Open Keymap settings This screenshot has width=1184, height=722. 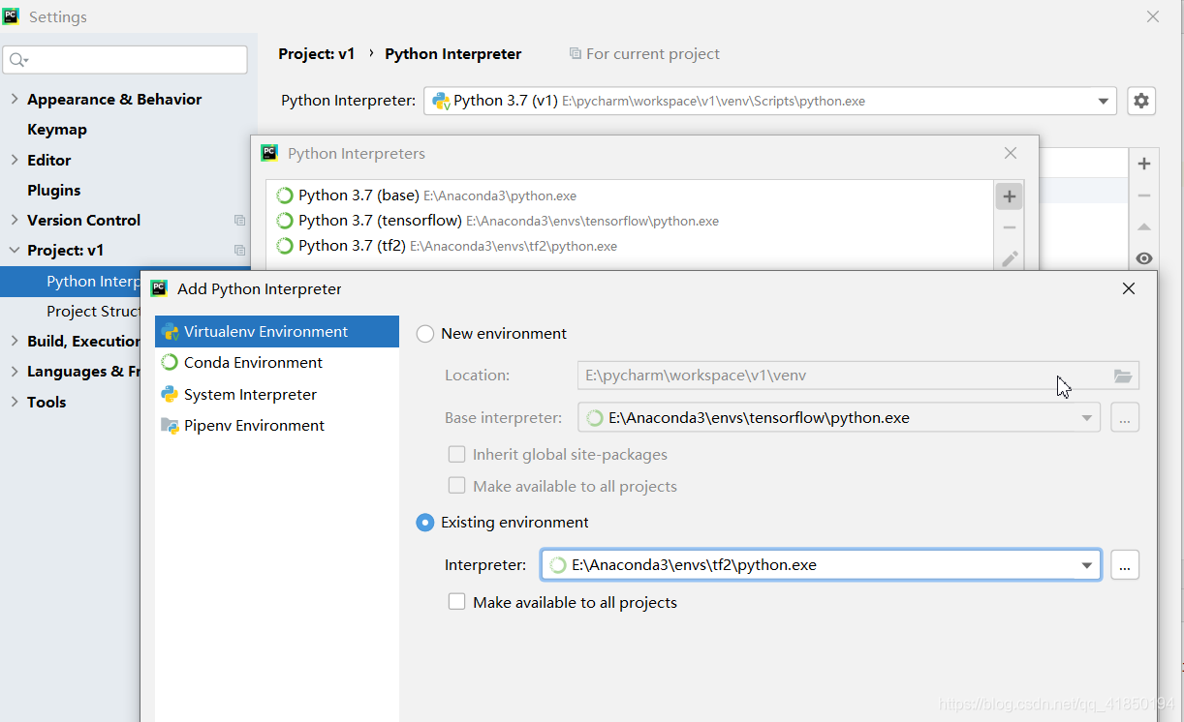pyautogui.click(x=57, y=130)
